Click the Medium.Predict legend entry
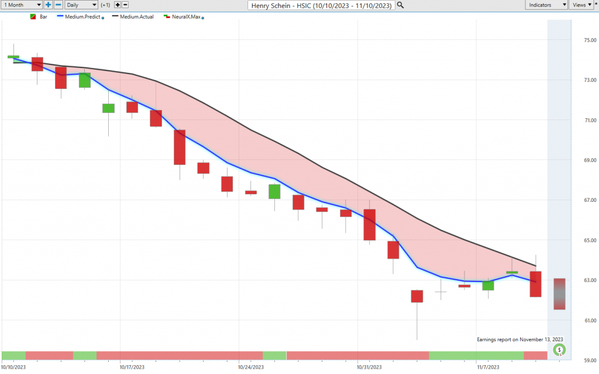The image size is (599, 374). 80,17
